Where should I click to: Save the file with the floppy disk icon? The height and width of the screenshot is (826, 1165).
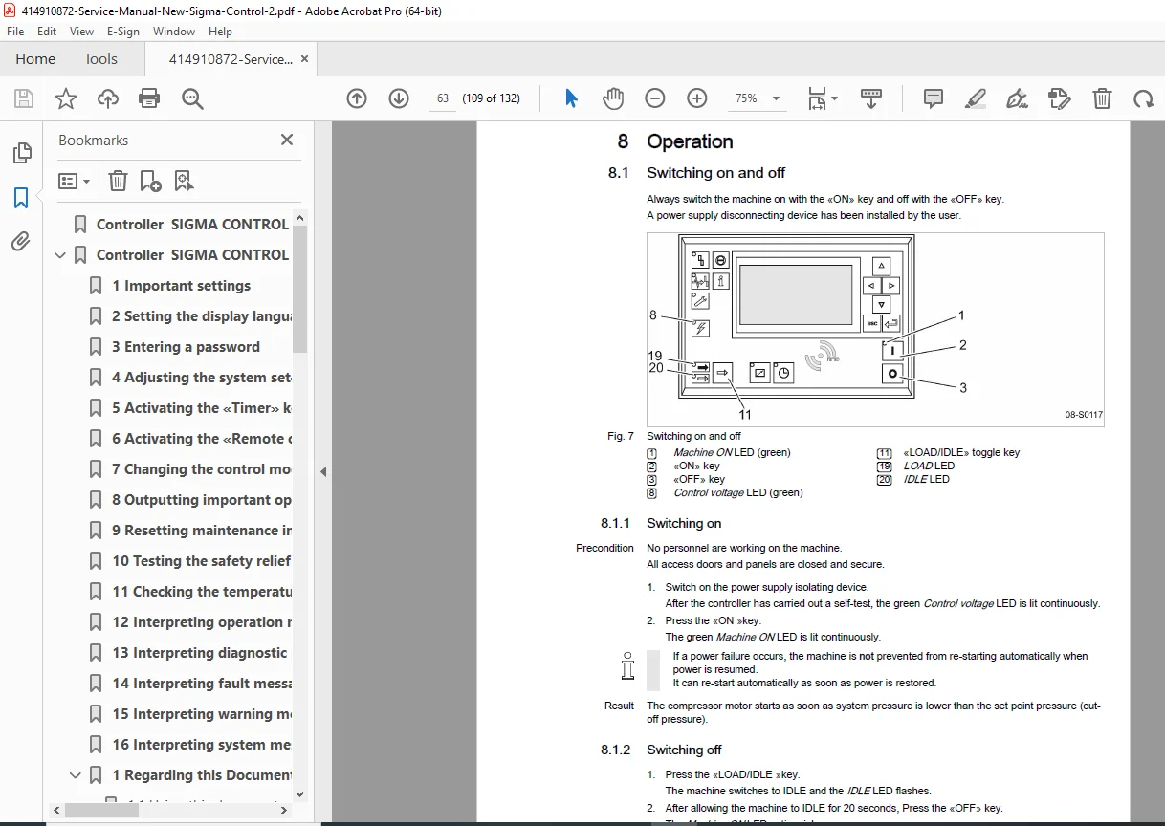pos(24,98)
